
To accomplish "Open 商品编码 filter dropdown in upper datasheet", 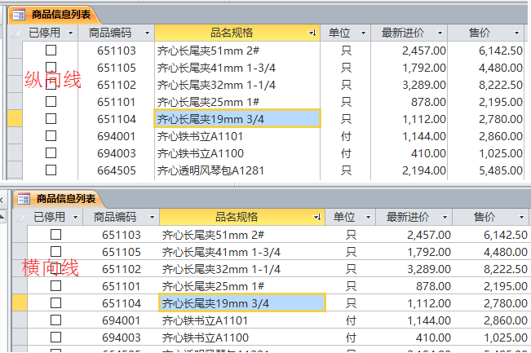I will point(147,33).
